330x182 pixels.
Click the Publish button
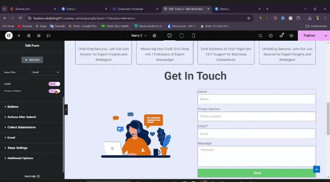309,36
